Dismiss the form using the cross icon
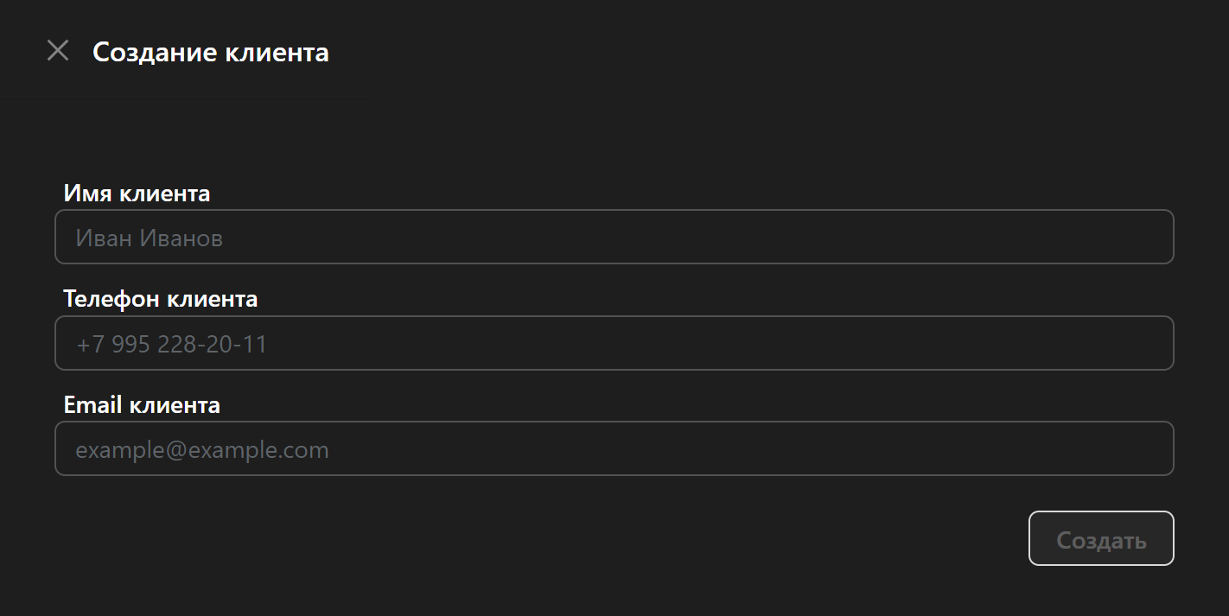The image size is (1229, 616). pyautogui.click(x=58, y=51)
